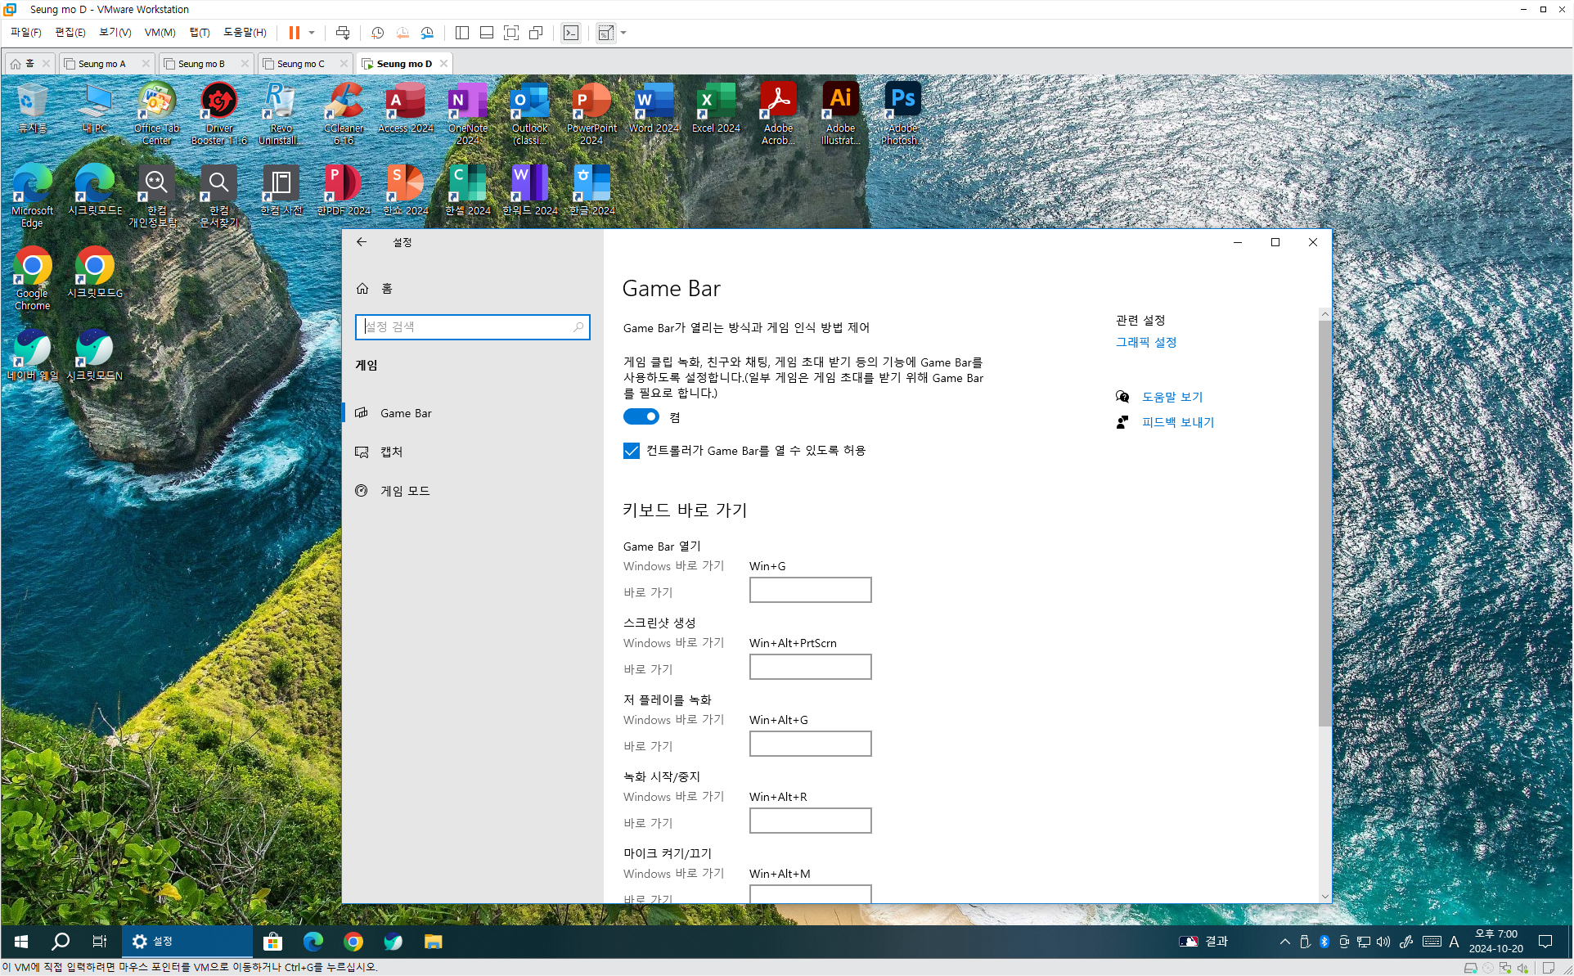Screen dimensions: 1574x976
Task: Click the VMware take snapshot icon
Action: coord(377,33)
